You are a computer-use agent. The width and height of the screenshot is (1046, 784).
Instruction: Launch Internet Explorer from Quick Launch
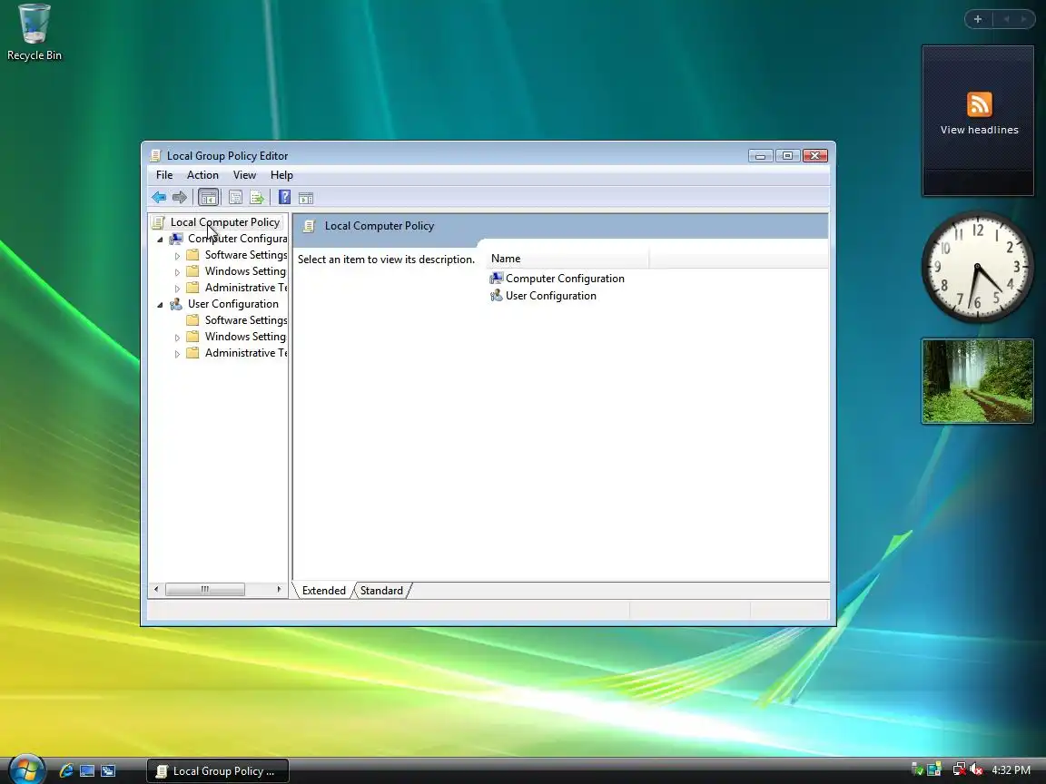(65, 770)
